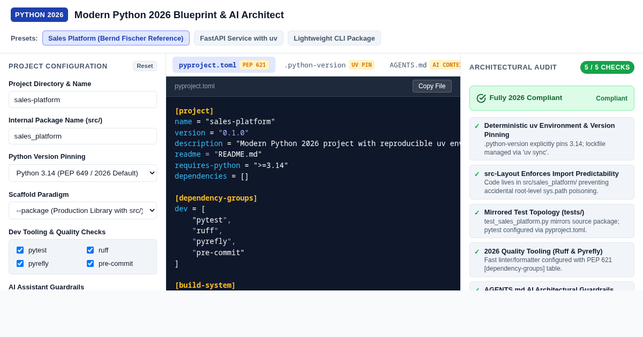Toggle the pre-commit checkbox
643x337 pixels.
coord(90,263)
